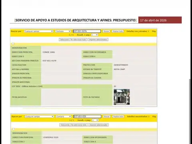Click the 'IMAGEN de MANZANA' label
The width and height of the screenshot is (192, 144).
coord(22,78)
